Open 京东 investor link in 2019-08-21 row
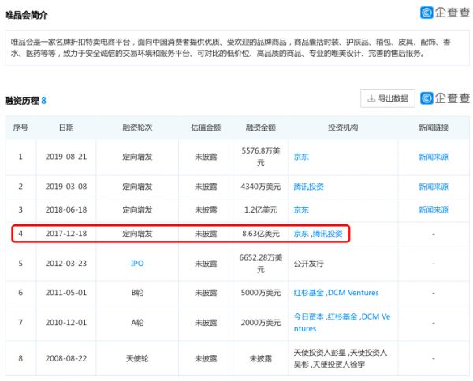473x381 pixels. tap(301, 157)
